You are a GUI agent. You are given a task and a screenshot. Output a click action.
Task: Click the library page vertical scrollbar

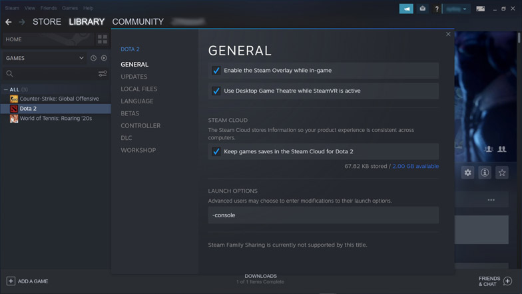[519, 37]
